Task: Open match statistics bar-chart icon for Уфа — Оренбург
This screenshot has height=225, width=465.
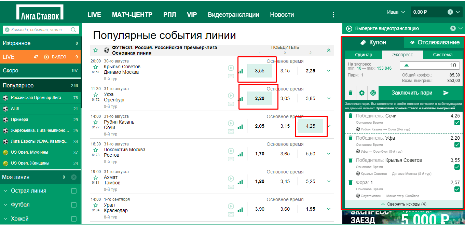Action: [240, 98]
